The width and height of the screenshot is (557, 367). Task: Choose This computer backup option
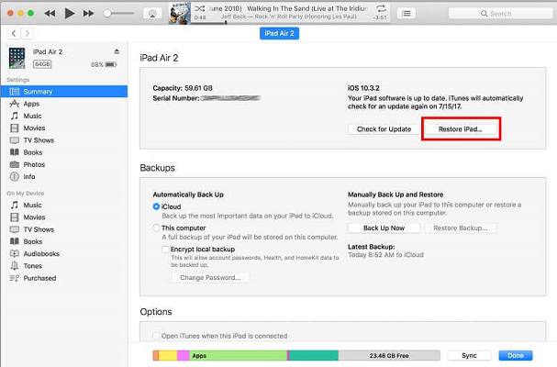[x=156, y=228]
